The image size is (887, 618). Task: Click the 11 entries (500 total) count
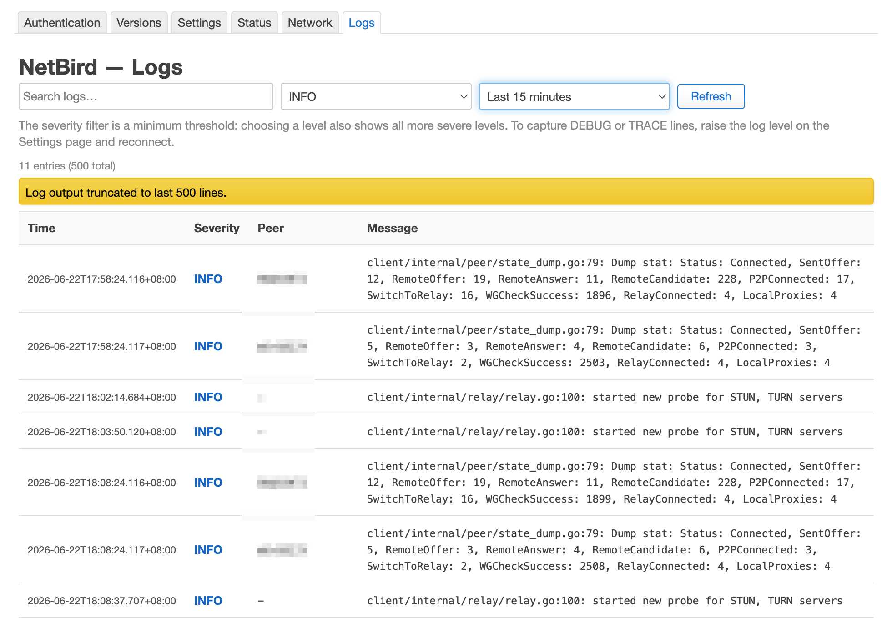(67, 166)
